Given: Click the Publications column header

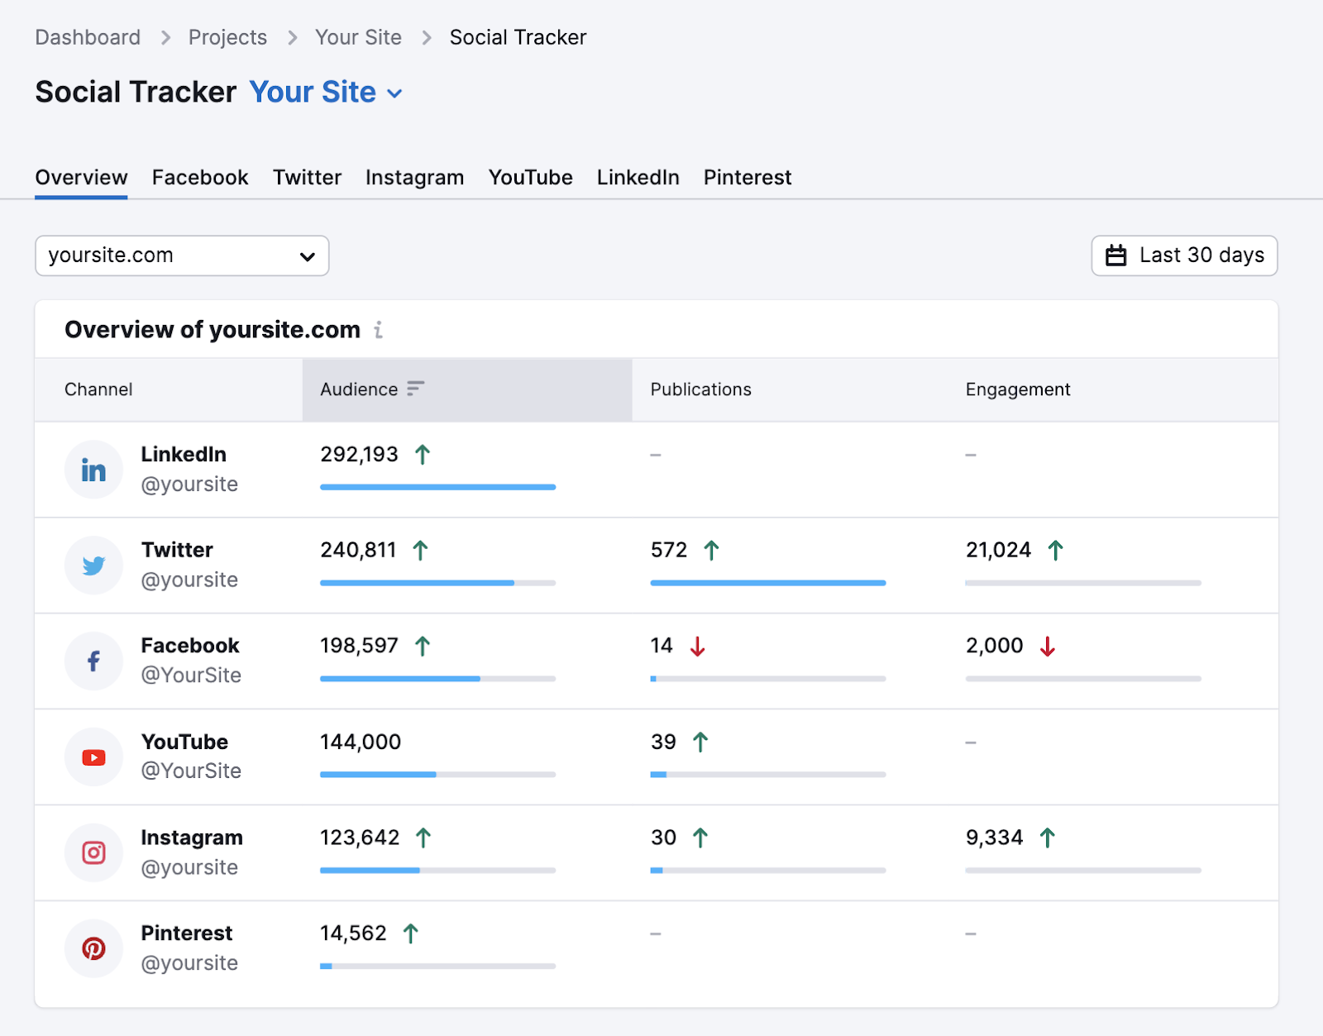Looking at the screenshot, I should 701,389.
